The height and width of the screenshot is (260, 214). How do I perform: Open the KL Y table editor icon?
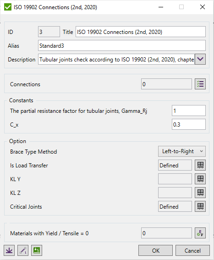[x=200, y=179]
